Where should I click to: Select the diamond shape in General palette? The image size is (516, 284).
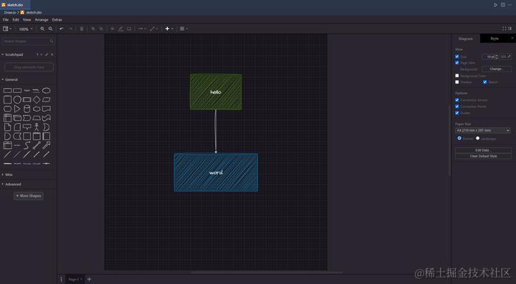pyautogui.click(x=37, y=99)
